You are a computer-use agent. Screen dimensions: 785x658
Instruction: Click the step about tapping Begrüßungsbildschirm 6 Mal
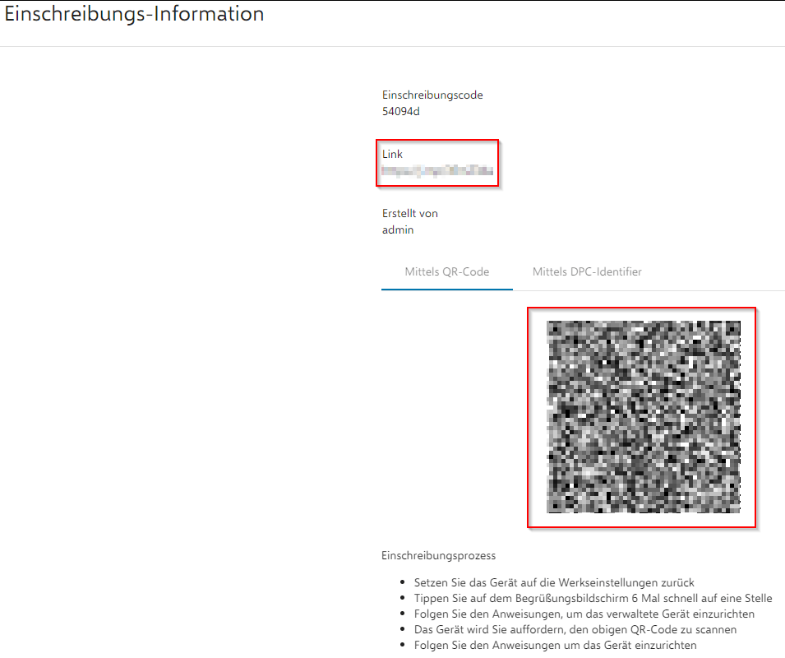point(593,599)
